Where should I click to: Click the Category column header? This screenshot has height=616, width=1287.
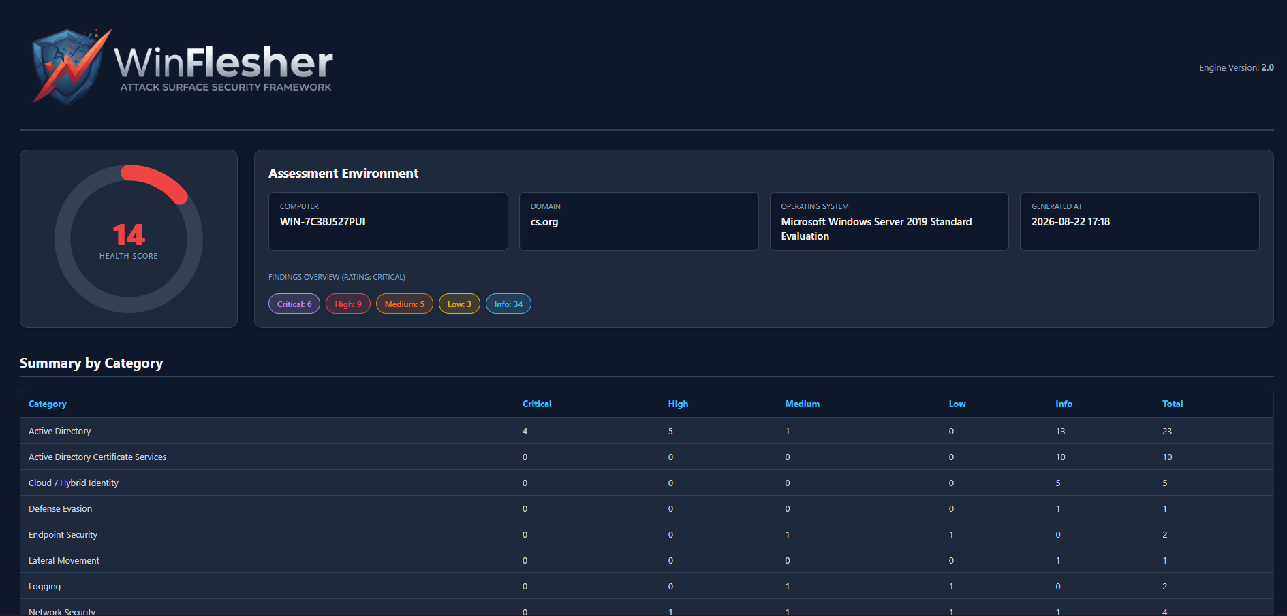tap(48, 404)
